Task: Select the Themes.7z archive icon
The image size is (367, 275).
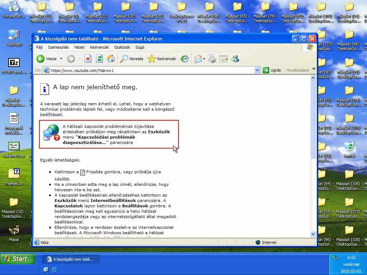Action: (x=14, y=177)
